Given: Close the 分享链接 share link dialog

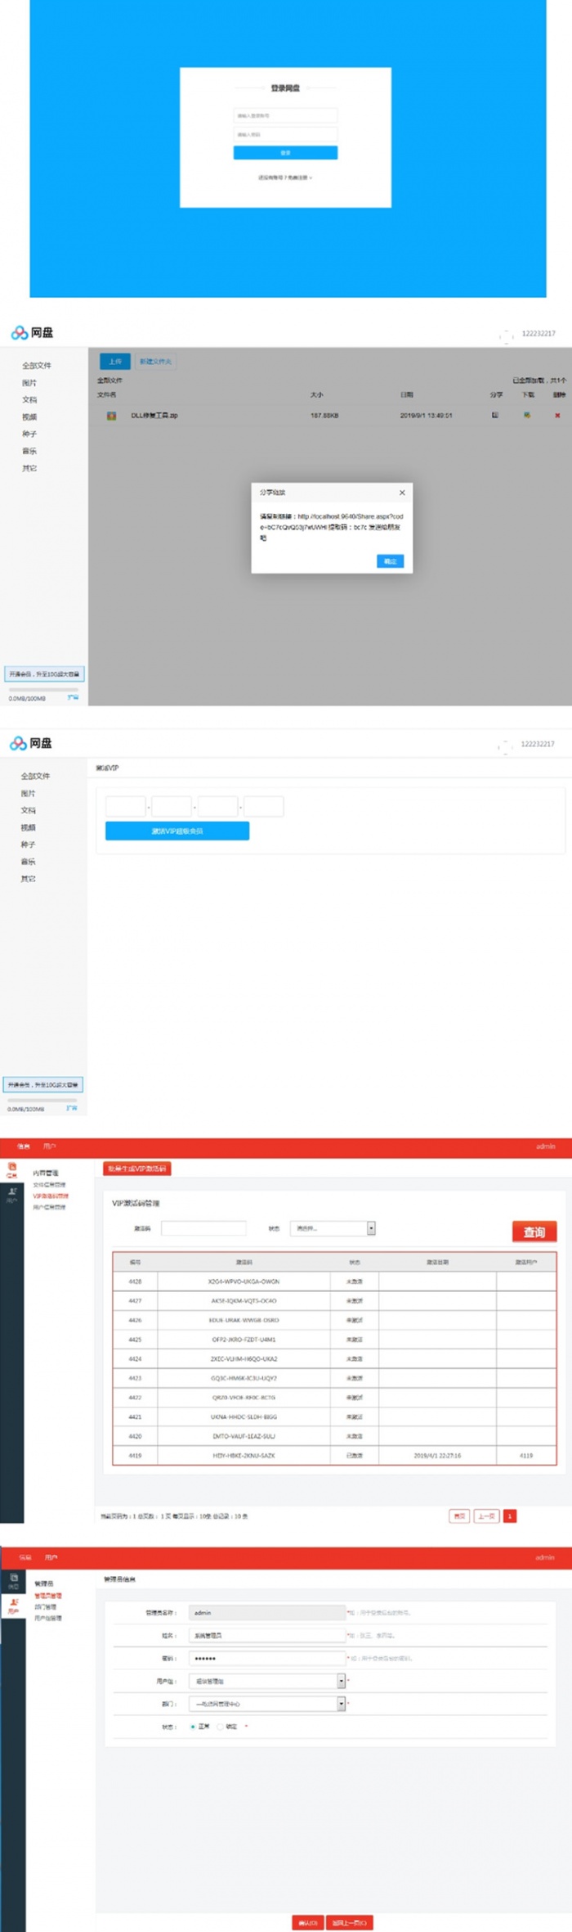Looking at the screenshot, I should coord(402,493).
